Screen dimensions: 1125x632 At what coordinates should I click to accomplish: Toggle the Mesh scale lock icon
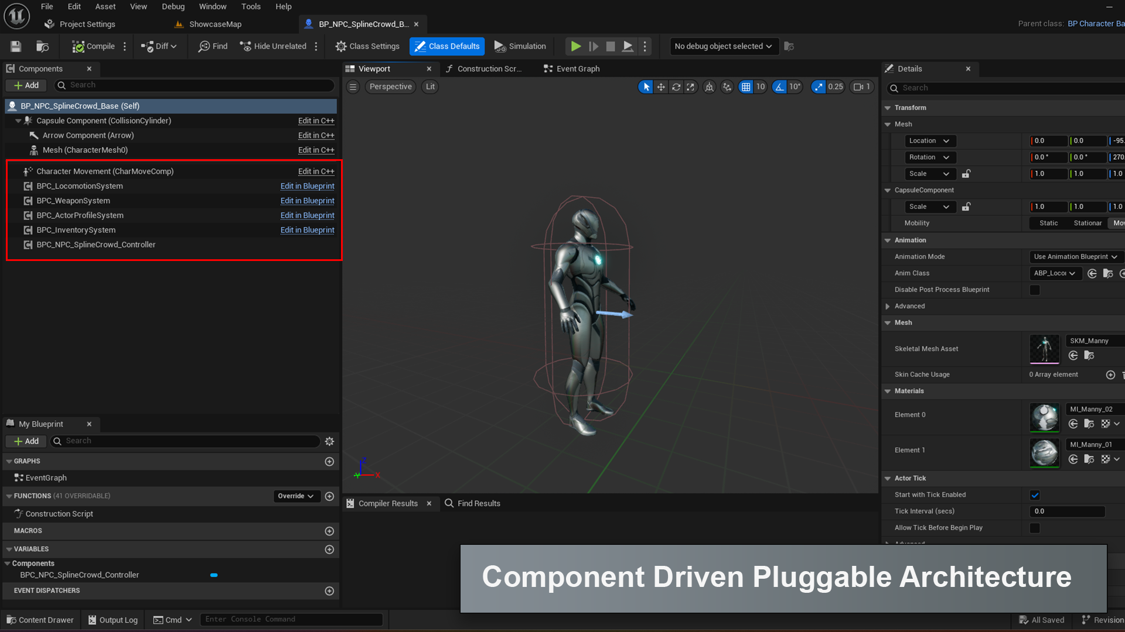click(966, 174)
